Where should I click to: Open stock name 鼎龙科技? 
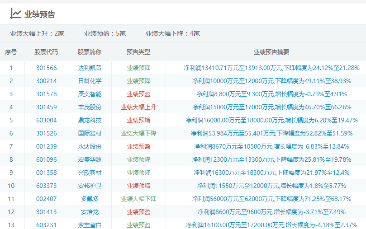pos(90,120)
